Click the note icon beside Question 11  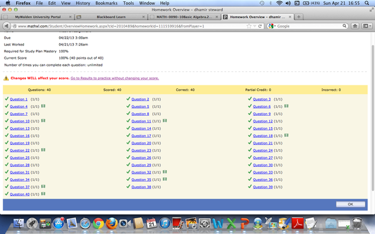point(165,121)
